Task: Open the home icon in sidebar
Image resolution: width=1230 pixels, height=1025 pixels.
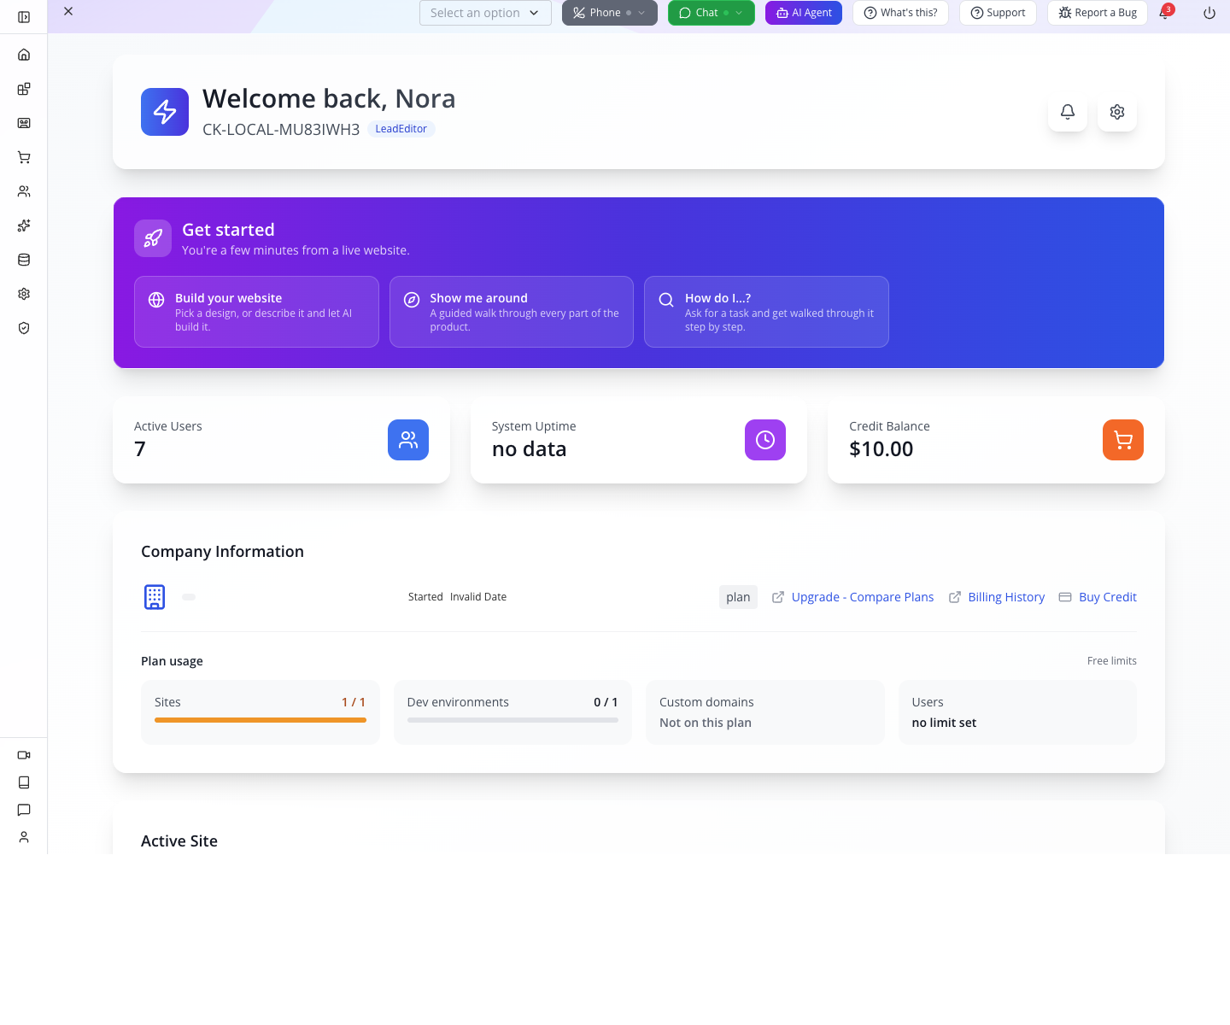Action: (24, 55)
